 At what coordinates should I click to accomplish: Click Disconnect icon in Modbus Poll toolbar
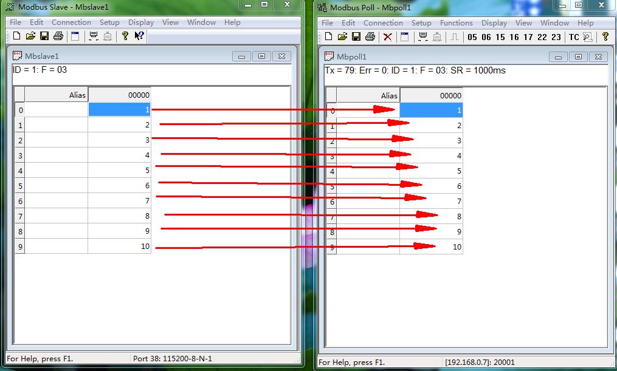click(x=437, y=37)
